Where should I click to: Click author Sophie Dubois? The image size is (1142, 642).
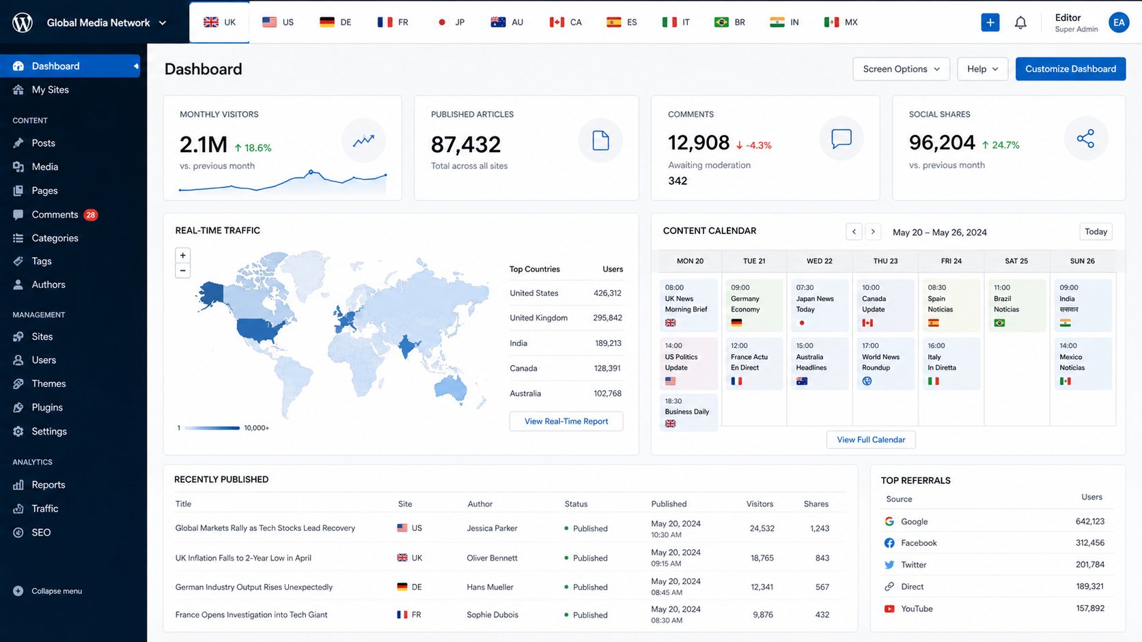pos(492,615)
